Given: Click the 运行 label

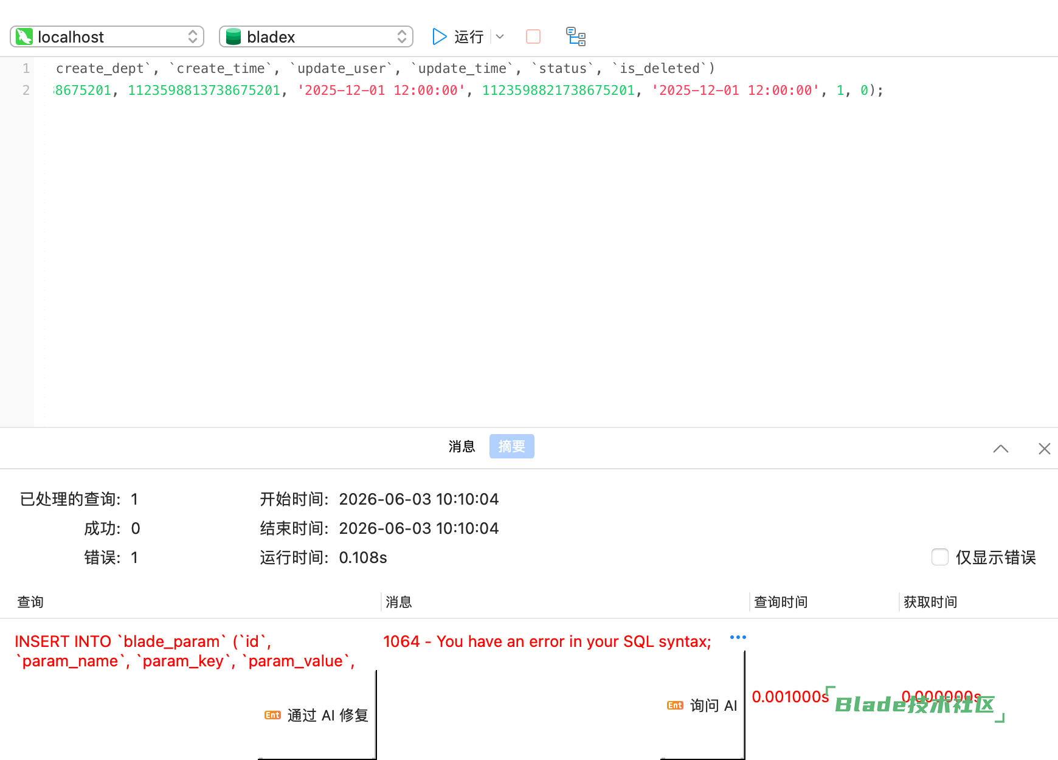Looking at the screenshot, I should (x=469, y=36).
